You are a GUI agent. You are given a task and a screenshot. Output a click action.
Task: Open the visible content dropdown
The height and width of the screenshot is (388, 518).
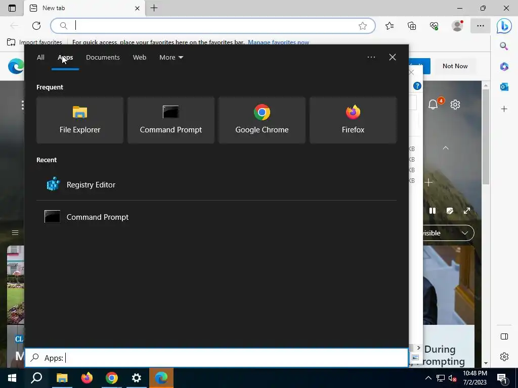point(448,233)
